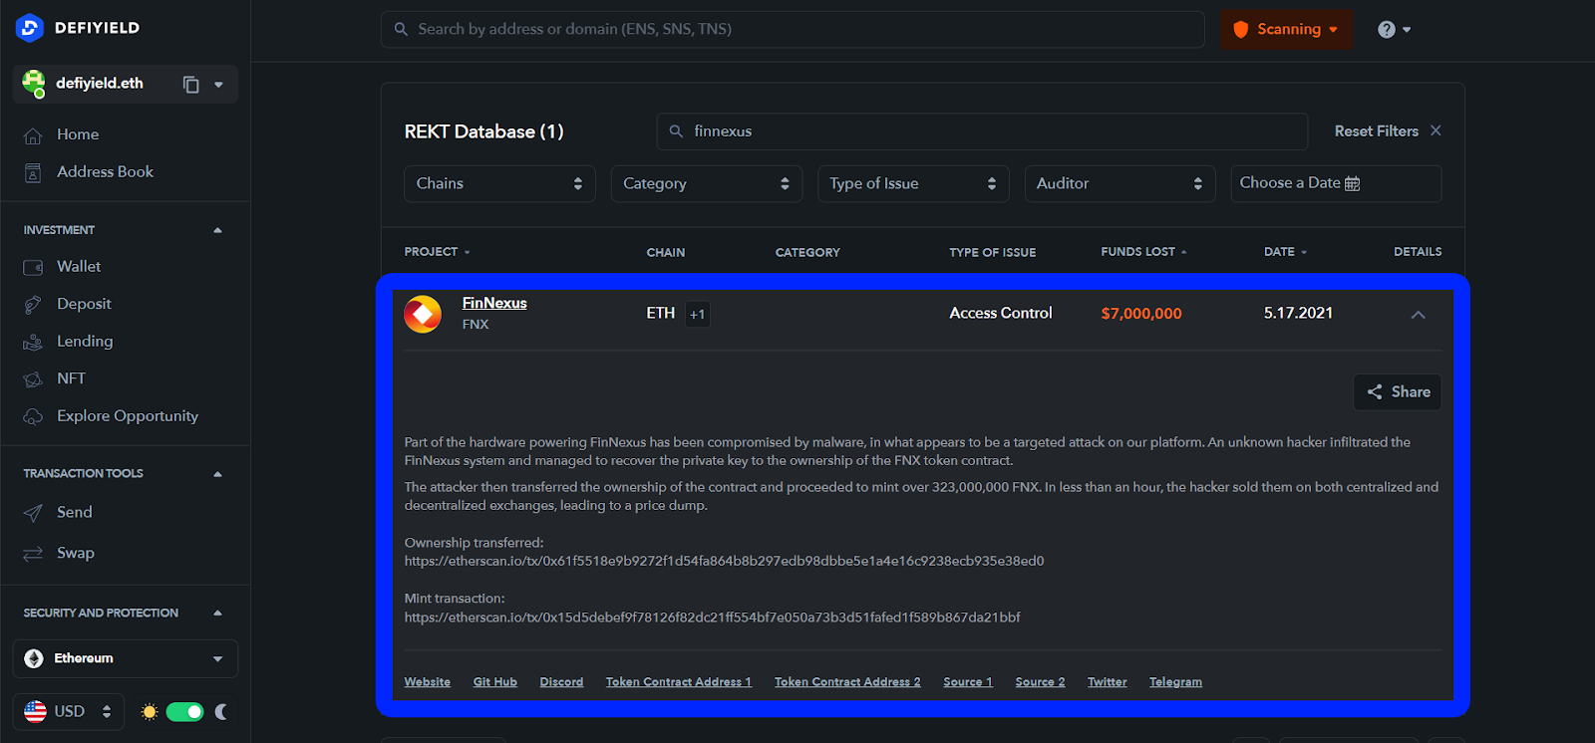Click the DEFIYIELD logo icon

[30, 28]
